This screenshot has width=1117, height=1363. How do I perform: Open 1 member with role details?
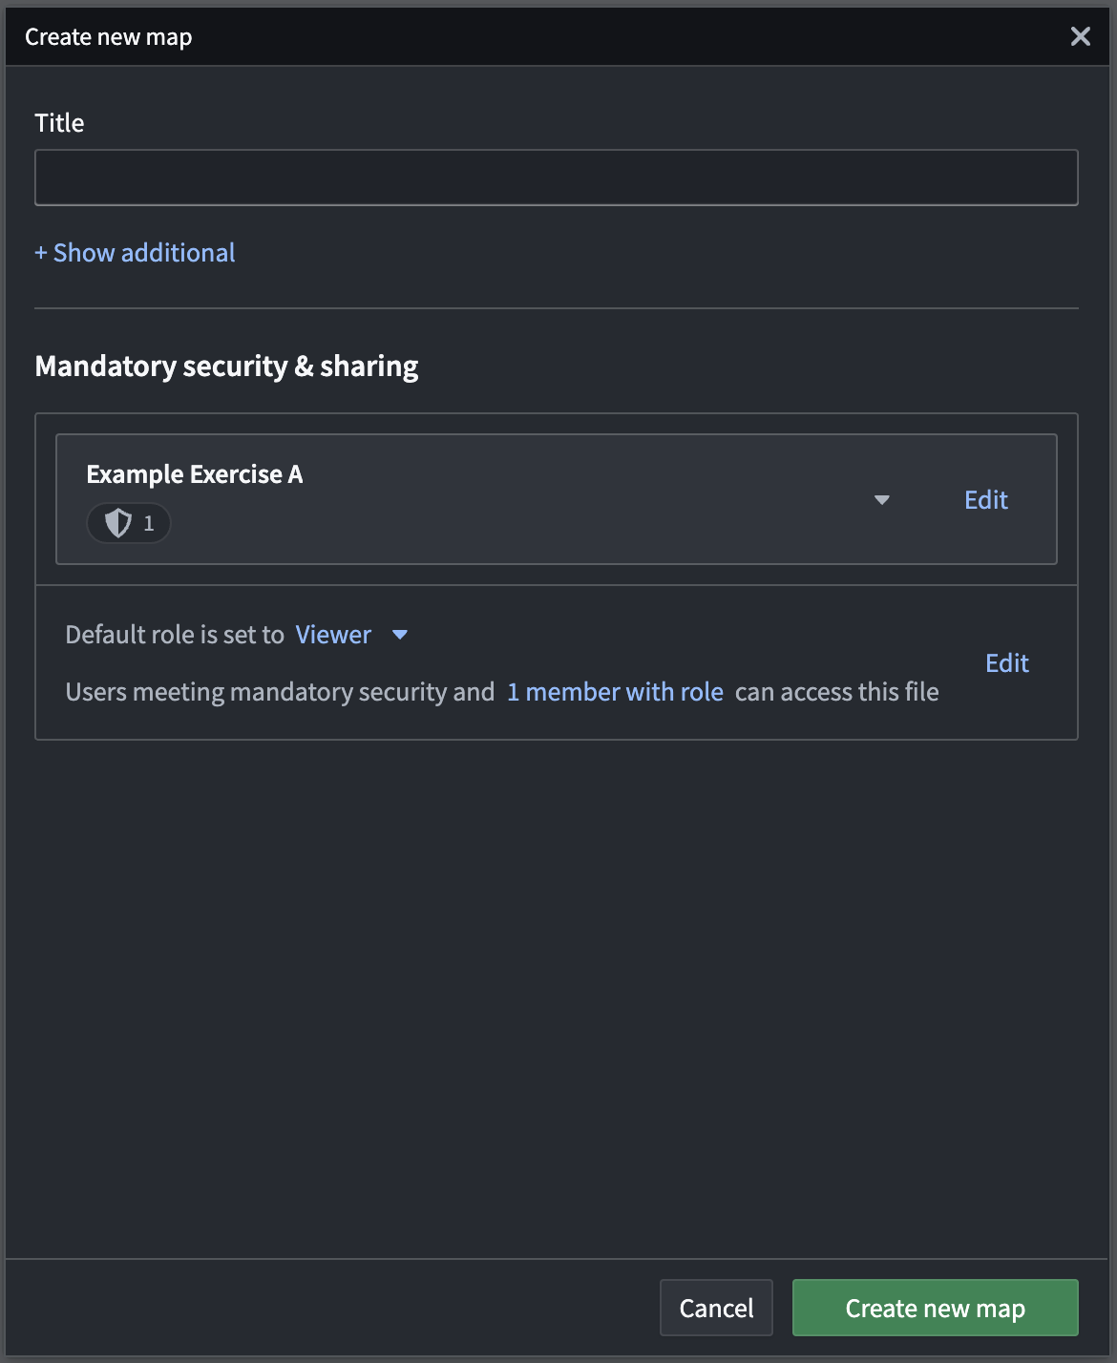click(615, 691)
